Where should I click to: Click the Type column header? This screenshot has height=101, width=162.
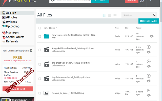click(117, 28)
